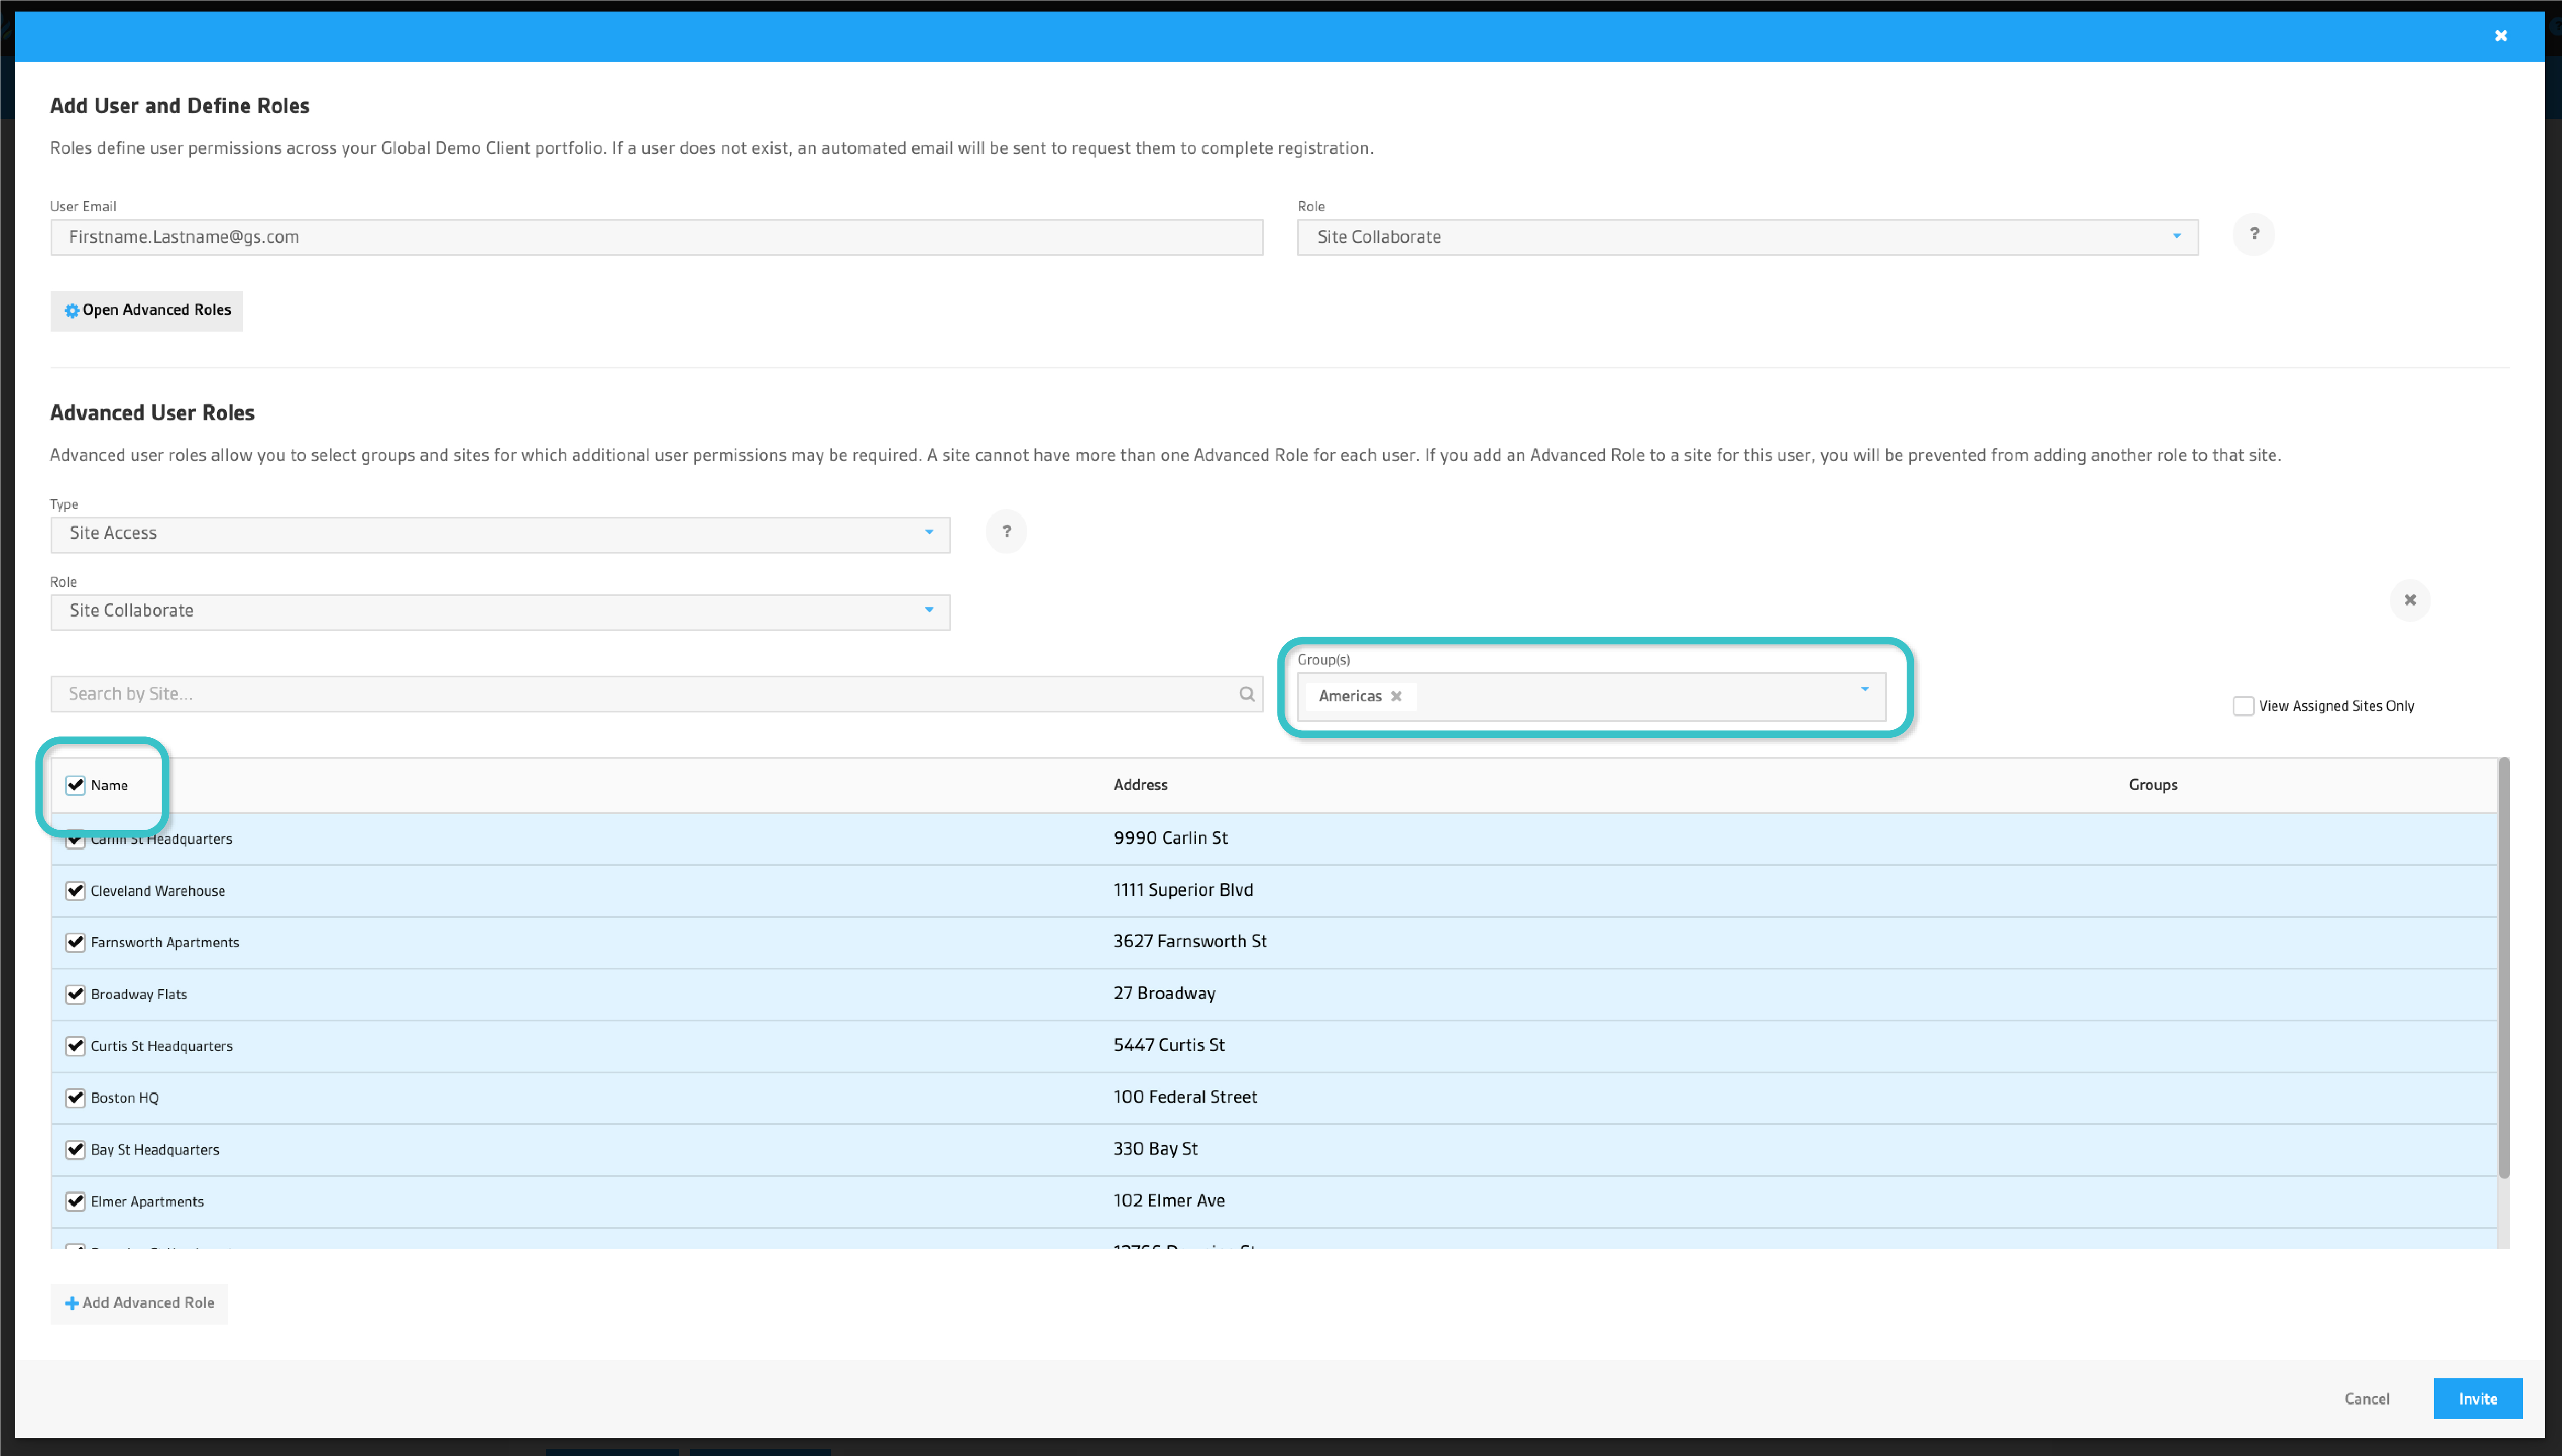Click the site list vertical scrollbar
Viewport: 2562px width, 1456px height.
[2503, 968]
